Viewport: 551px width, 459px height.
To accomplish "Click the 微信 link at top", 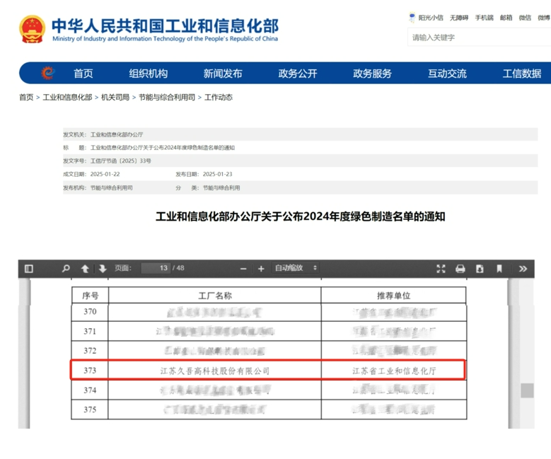I will click(x=525, y=18).
